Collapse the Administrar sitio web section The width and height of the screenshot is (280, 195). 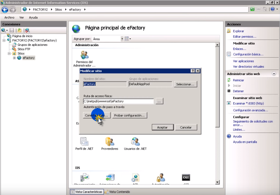coord(274,74)
